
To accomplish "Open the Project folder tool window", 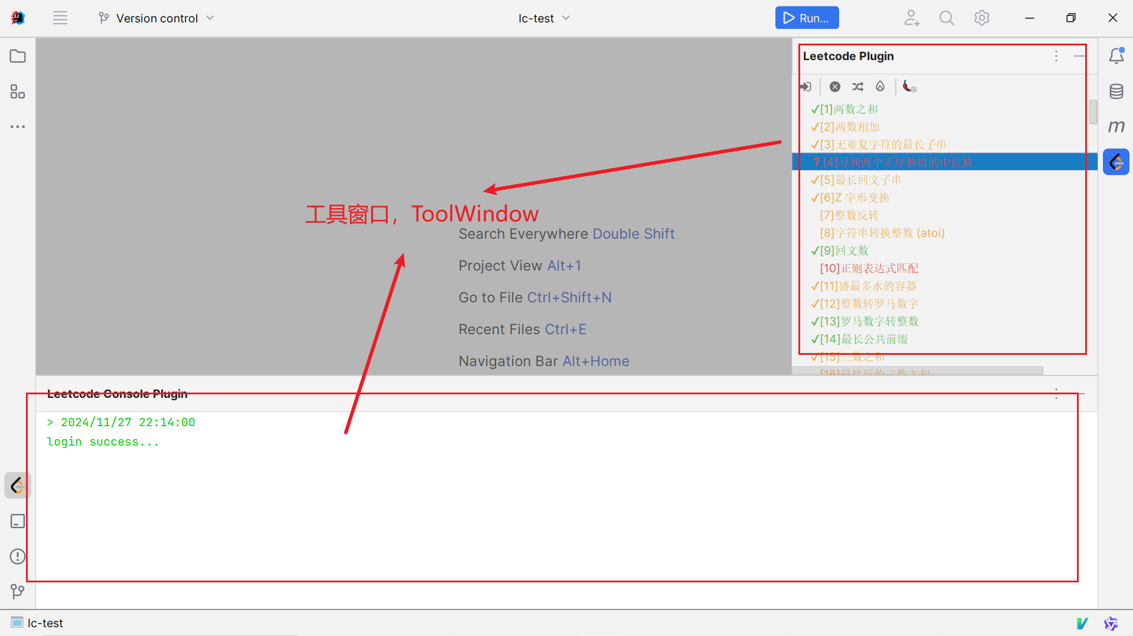I will click(x=18, y=56).
